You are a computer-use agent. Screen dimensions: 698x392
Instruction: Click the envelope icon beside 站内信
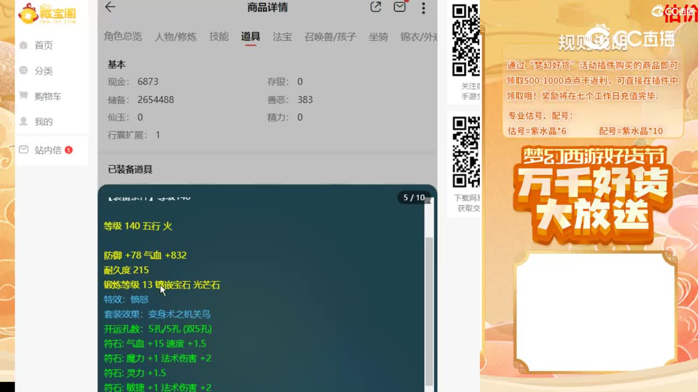(x=23, y=149)
